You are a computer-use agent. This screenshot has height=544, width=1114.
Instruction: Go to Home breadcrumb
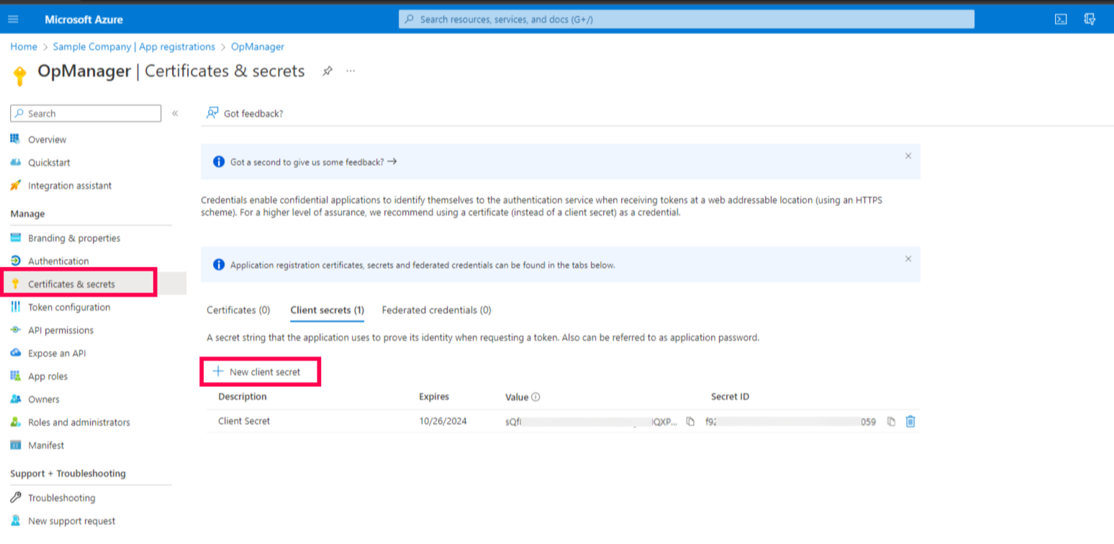point(24,47)
